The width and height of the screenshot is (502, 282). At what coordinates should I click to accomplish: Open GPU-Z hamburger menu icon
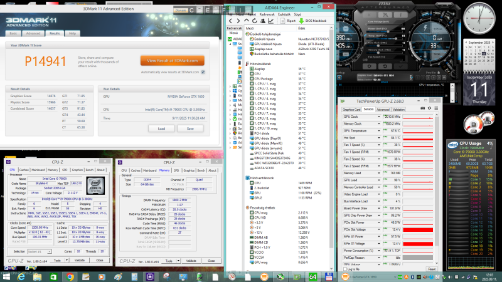[x=436, y=108]
